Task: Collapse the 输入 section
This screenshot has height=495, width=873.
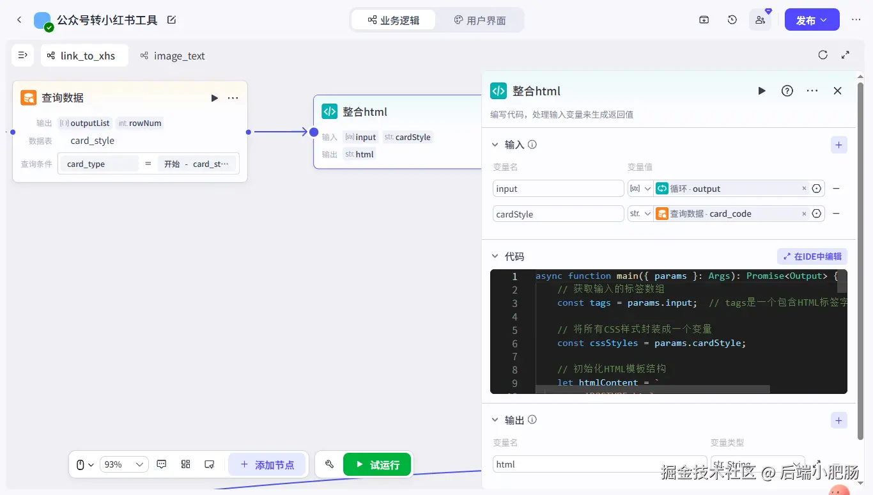Action: pyautogui.click(x=495, y=145)
